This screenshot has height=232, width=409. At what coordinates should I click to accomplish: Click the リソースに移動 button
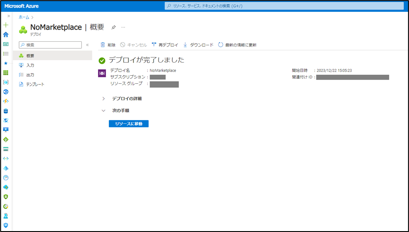(129, 124)
